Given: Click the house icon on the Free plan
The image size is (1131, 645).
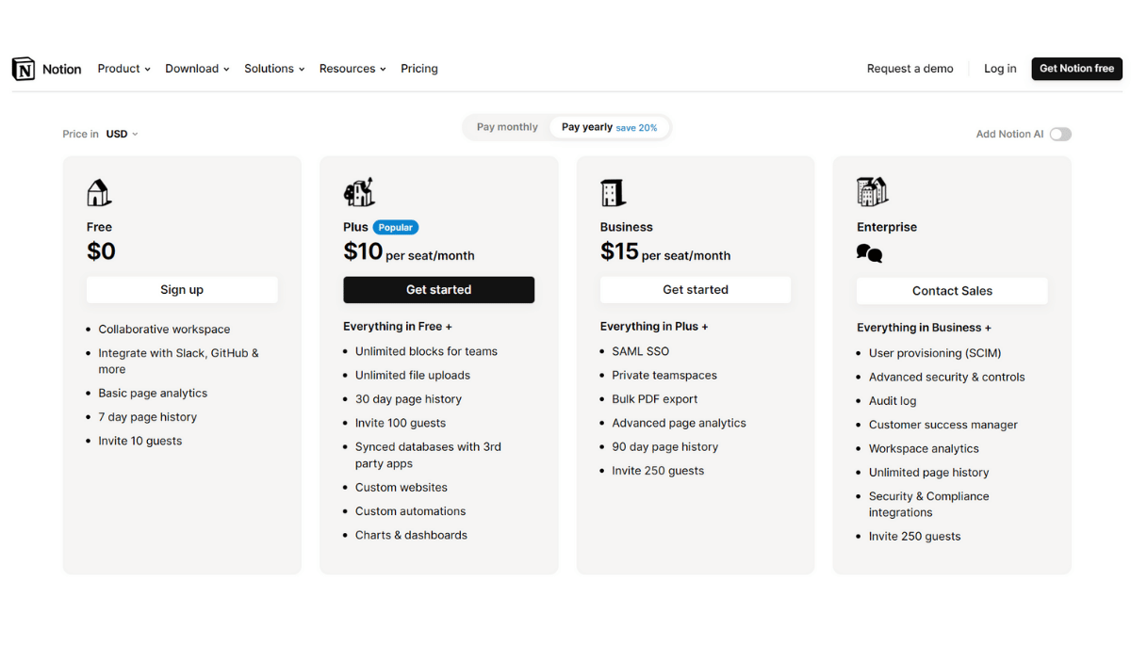Looking at the screenshot, I should pos(98,191).
